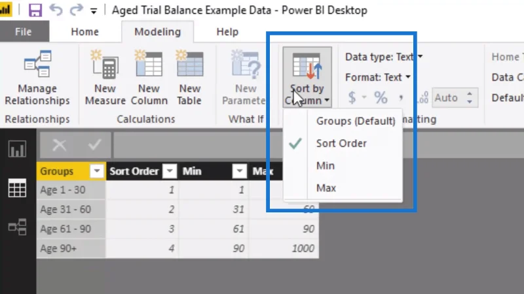Click Min value 61 cell
This screenshot has height=294, width=524.
click(x=214, y=229)
